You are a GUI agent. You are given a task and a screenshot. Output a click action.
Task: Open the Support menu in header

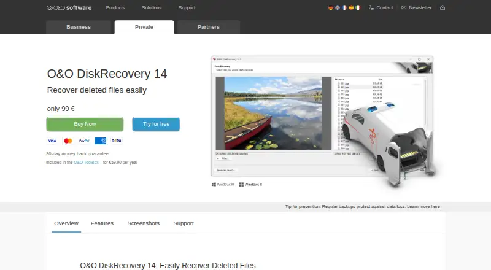tap(187, 7)
